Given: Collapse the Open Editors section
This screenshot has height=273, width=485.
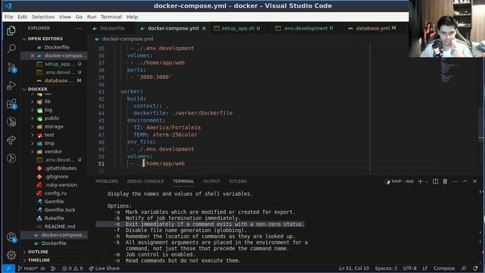Looking at the screenshot, I should click(45, 39).
